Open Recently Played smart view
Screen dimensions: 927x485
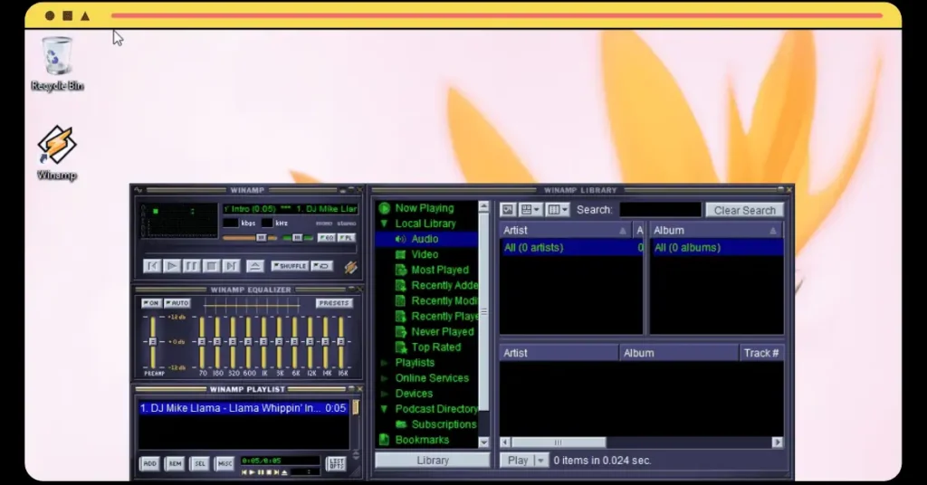(x=444, y=316)
